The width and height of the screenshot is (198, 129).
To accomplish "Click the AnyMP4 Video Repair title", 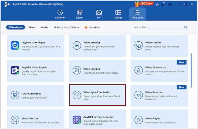I will (x=34, y=67).
